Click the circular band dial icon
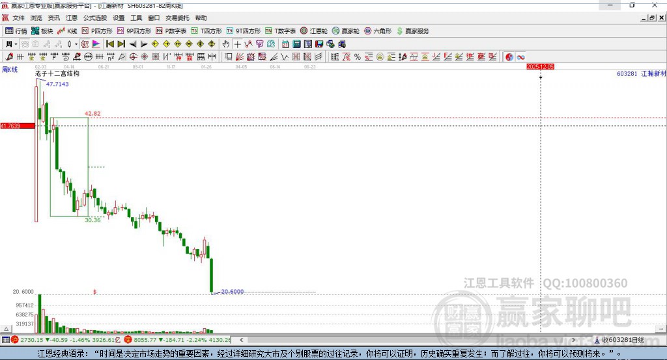This screenshot has width=667, height=360. tap(88, 57)
